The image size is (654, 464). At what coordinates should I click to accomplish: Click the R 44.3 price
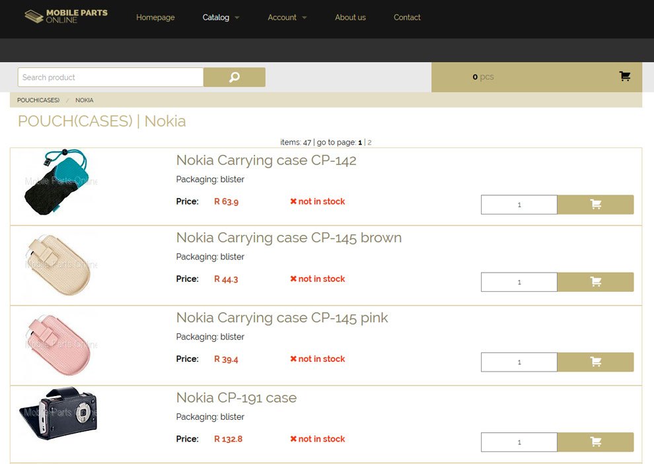[226, 279]
